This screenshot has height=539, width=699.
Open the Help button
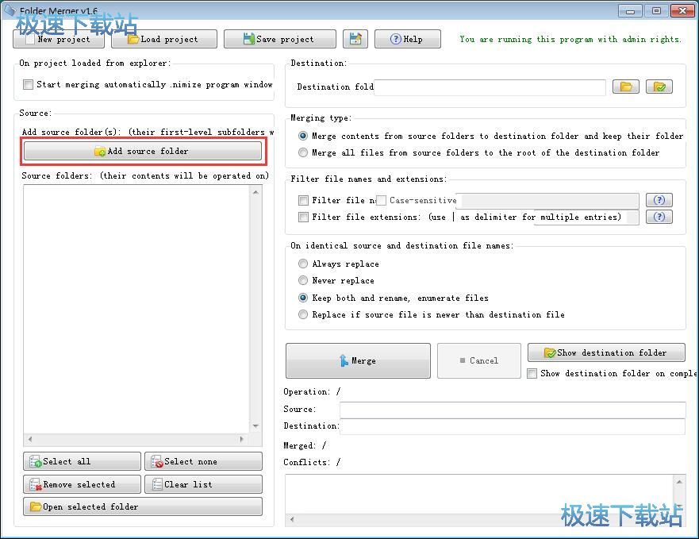pyautogui.click(x=408, y=39)
